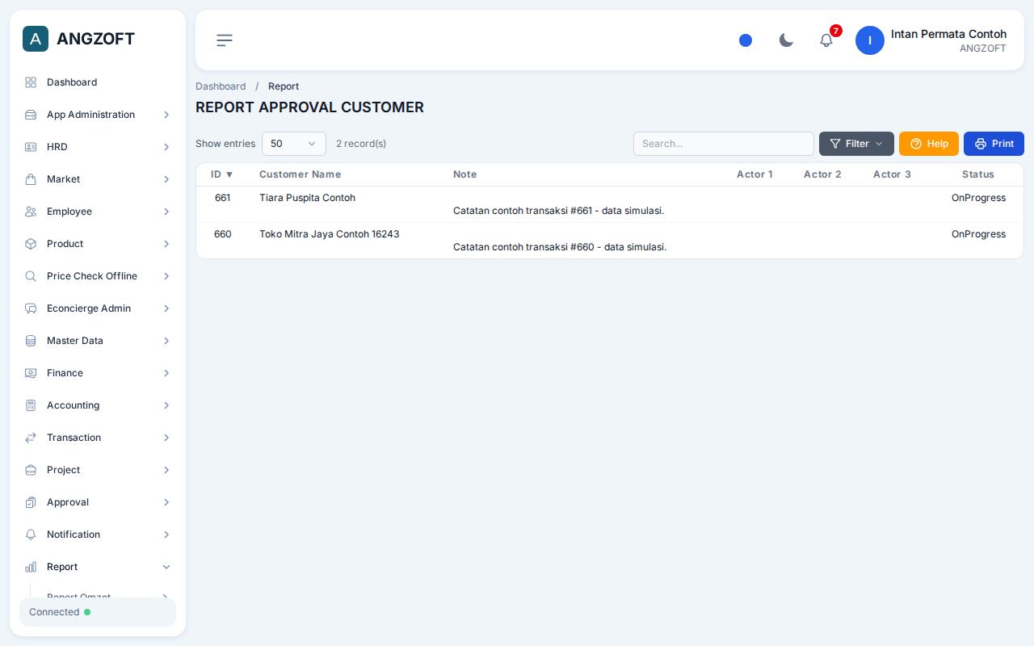Expand Finance submenu chevron
Screen dimensions: 1034x646
[x=166, y=373]
